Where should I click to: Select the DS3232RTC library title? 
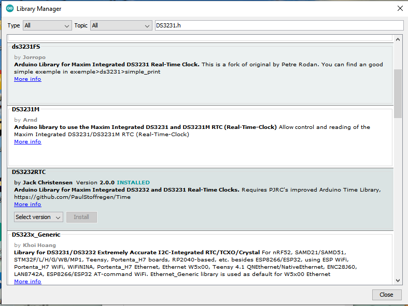click(29, 172)
